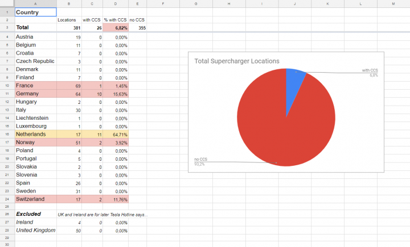
Task: Select the Poland cell
Action: click(35, 150)
